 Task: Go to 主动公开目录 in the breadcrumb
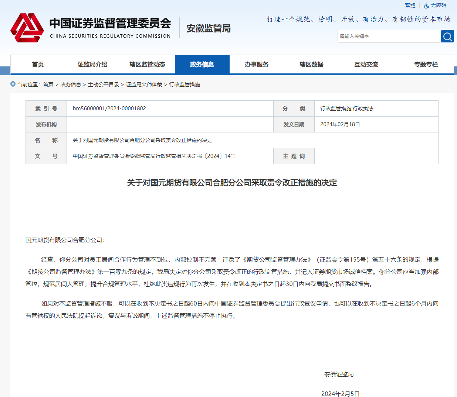[104, 84]
